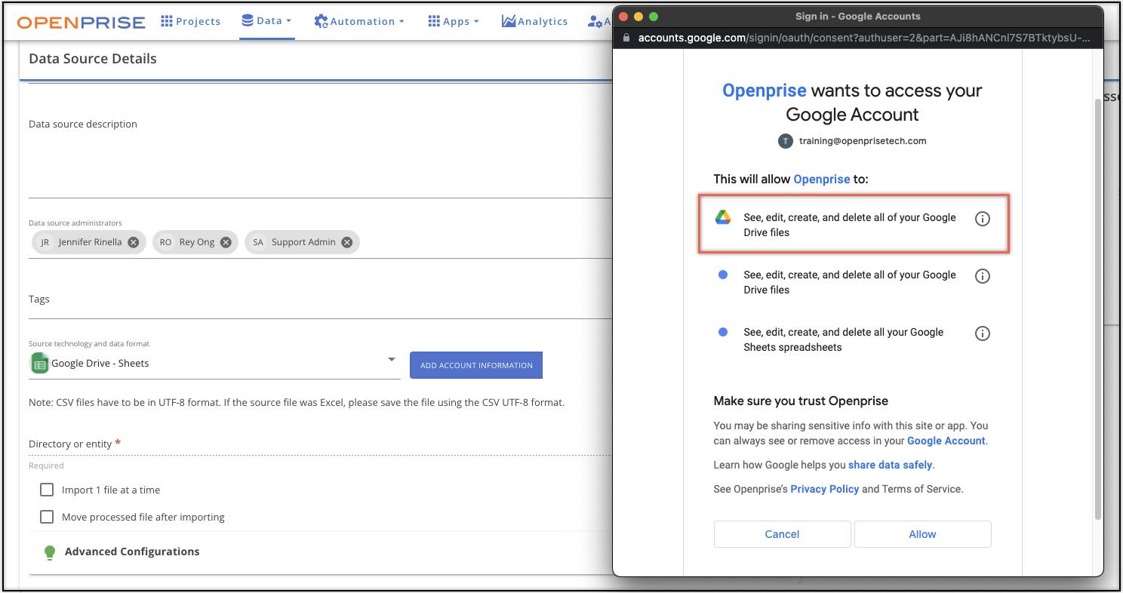Click the Google sign-in window scrollbar
This screenshot has height=593, width=1123.
tap(1099, 309)
